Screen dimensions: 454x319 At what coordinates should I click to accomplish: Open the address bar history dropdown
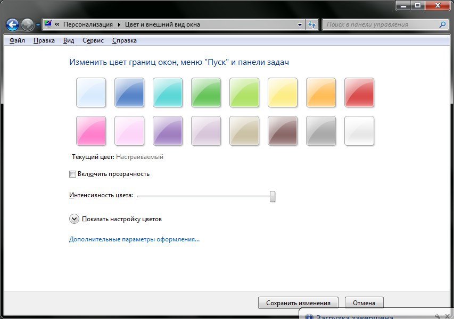click(300, 25)
